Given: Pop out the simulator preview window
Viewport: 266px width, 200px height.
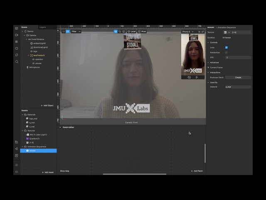Looking at the screenshot, I should (202, 32).
